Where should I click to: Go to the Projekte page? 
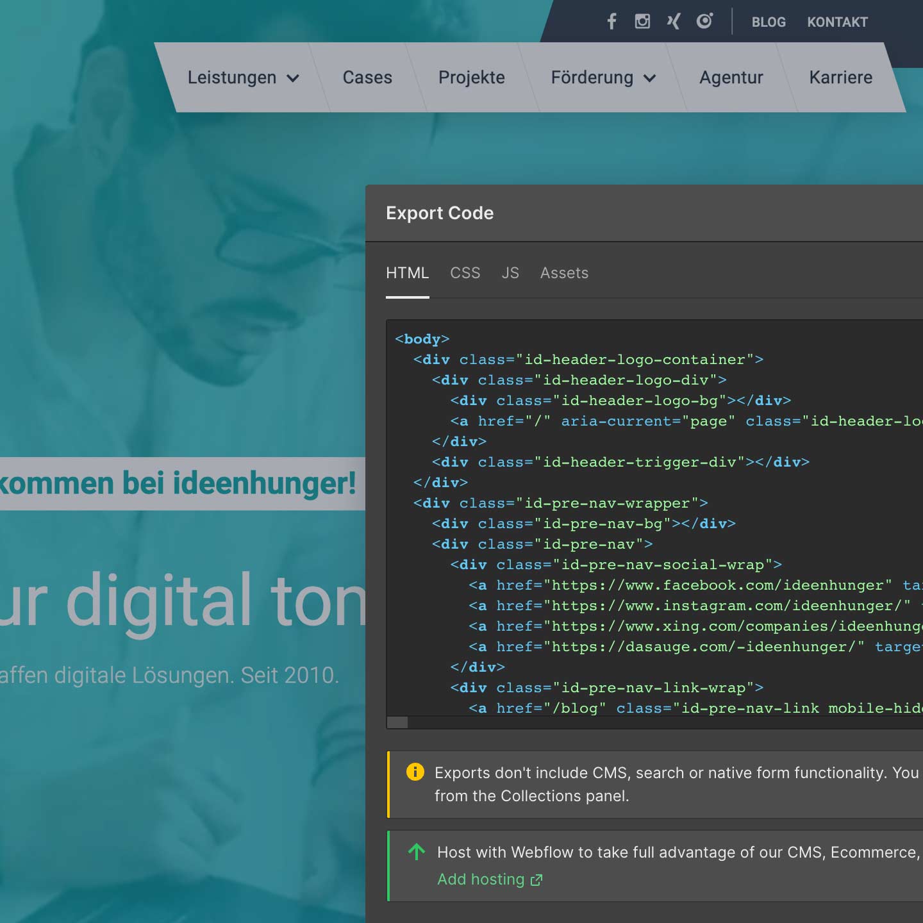(x=472, y=78)
